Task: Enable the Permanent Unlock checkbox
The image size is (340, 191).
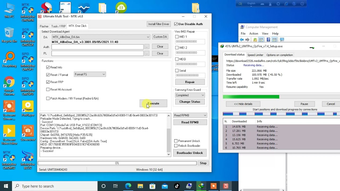Action: [x=176, y=141]
